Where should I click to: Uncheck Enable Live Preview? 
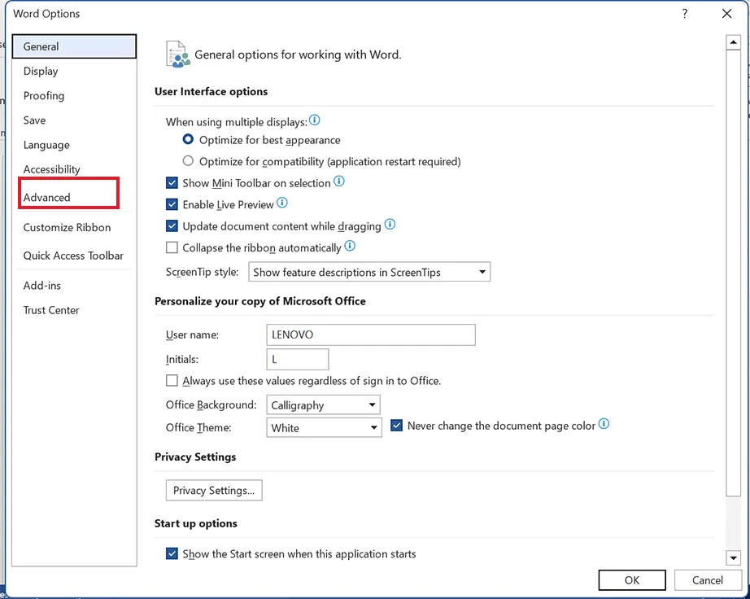tap(172, 204)
